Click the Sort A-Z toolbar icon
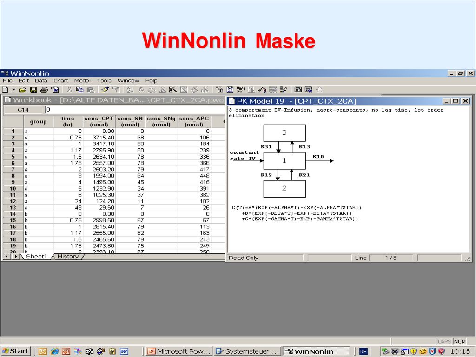 click(x=130, y=90)
